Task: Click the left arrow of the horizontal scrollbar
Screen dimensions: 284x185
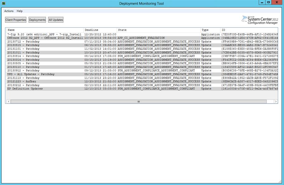Action: coord(8,102)
